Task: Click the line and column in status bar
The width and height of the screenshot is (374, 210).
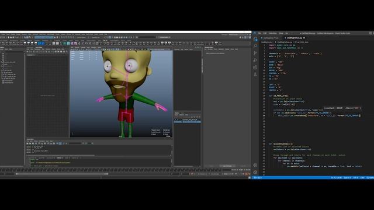Action: point(337,177)
